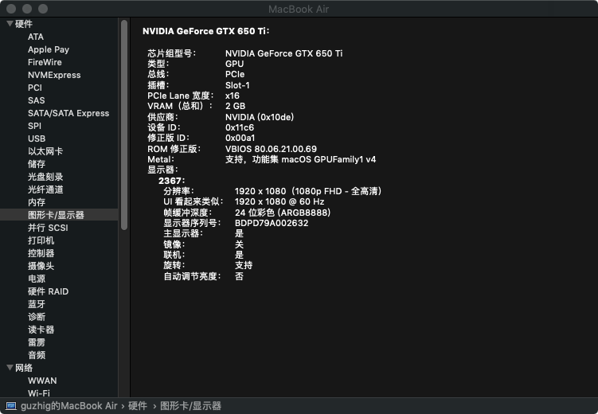Select 读卡器 in the sidebar
The width and height of the screenshot is (598, 414).
41,330
